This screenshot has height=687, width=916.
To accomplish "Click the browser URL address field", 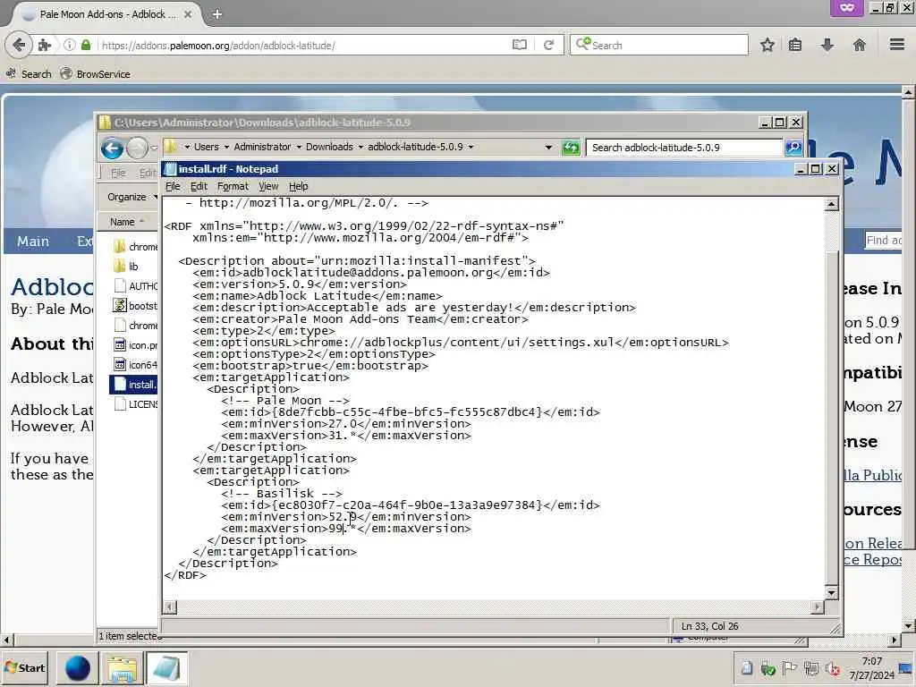I will (x=304, y=45).
